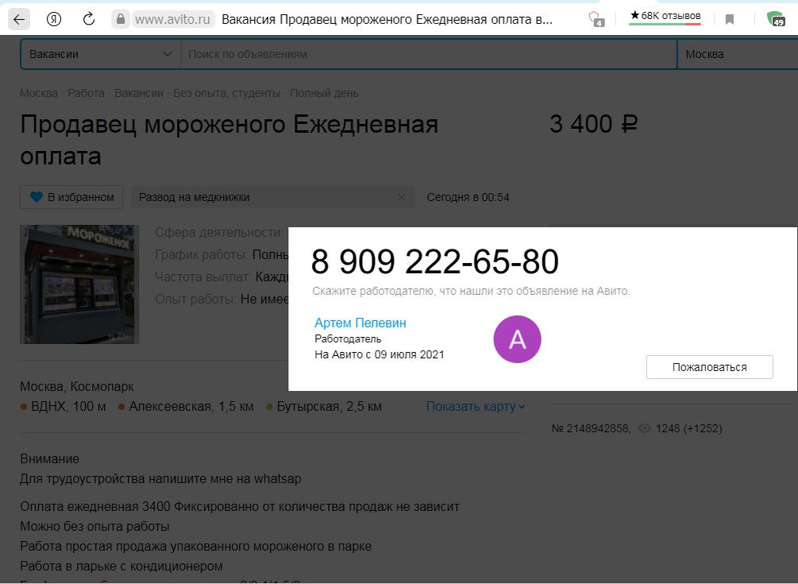Click the salary 3 400 ₽
This screenshot has width=798, height=584.
593,124
